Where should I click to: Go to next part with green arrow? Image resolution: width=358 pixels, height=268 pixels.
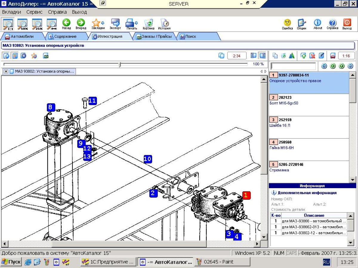coord(342,66)
